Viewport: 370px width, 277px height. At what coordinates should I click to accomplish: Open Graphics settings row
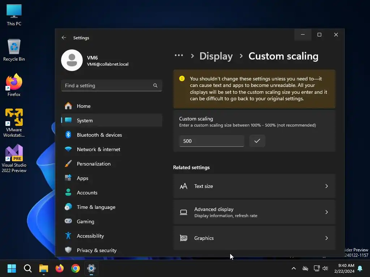254,238
